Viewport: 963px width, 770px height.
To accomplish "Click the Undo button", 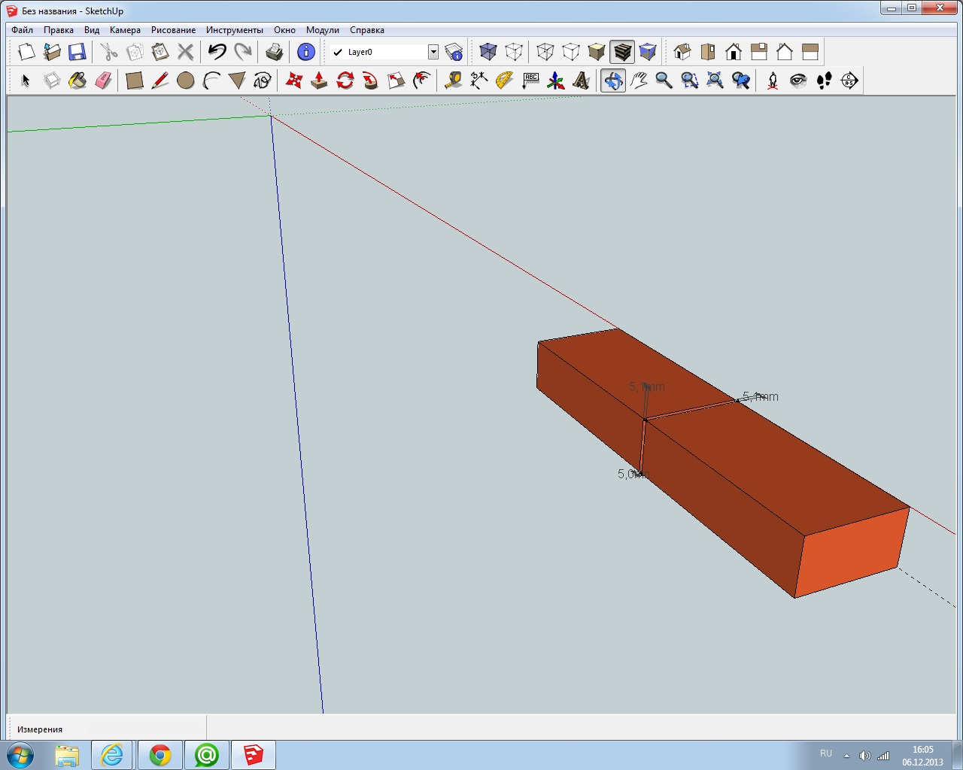I will 217,52.
